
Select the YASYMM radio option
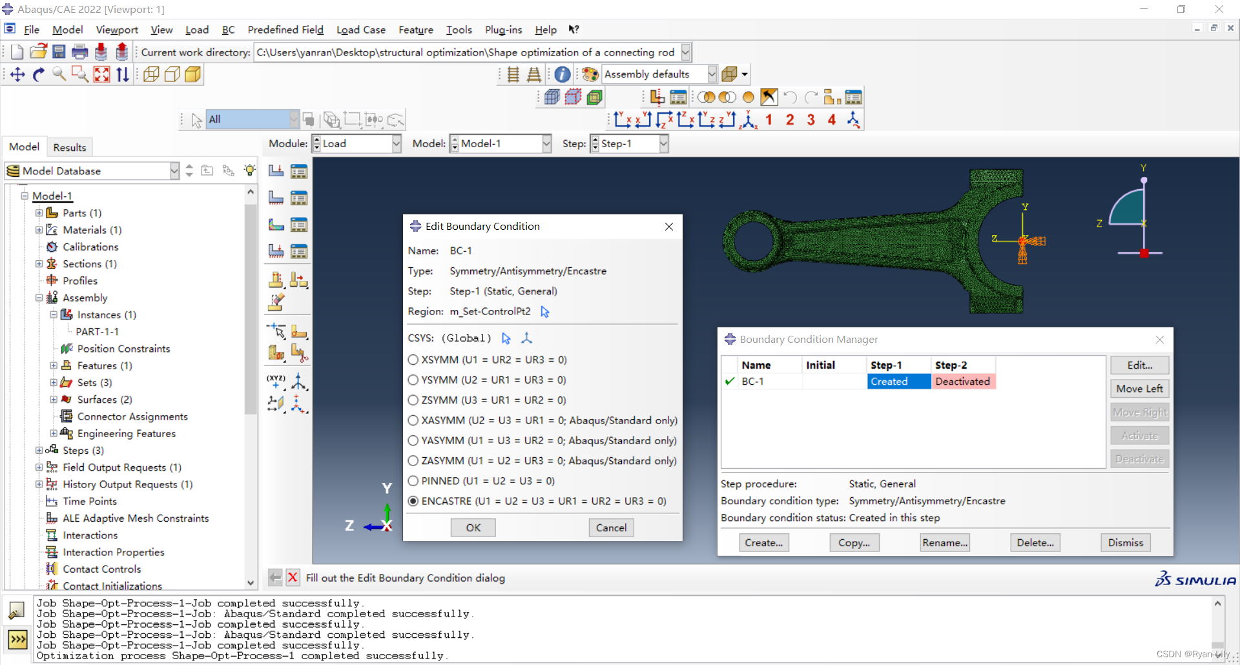(x=413, y=440)
